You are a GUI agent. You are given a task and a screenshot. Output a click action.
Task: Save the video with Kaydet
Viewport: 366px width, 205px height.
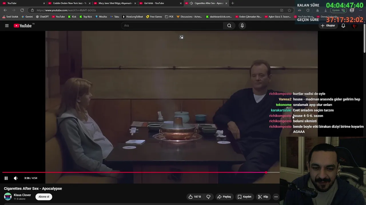click(x=244, y=197)
